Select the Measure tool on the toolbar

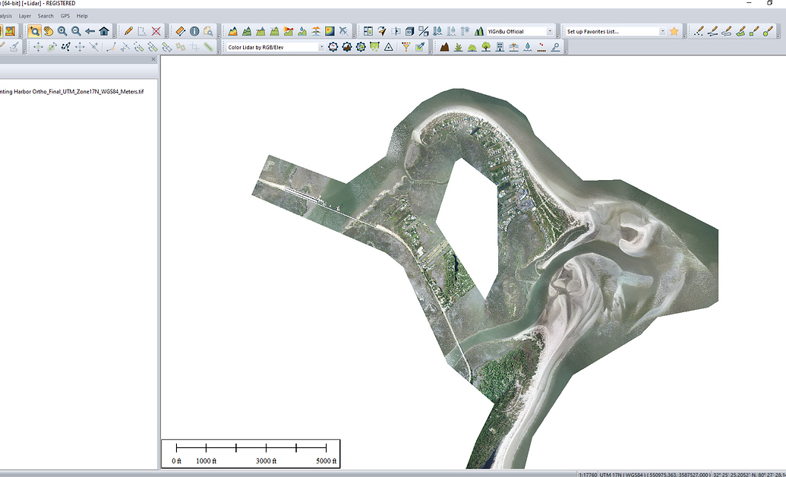[x=180, y=31]
